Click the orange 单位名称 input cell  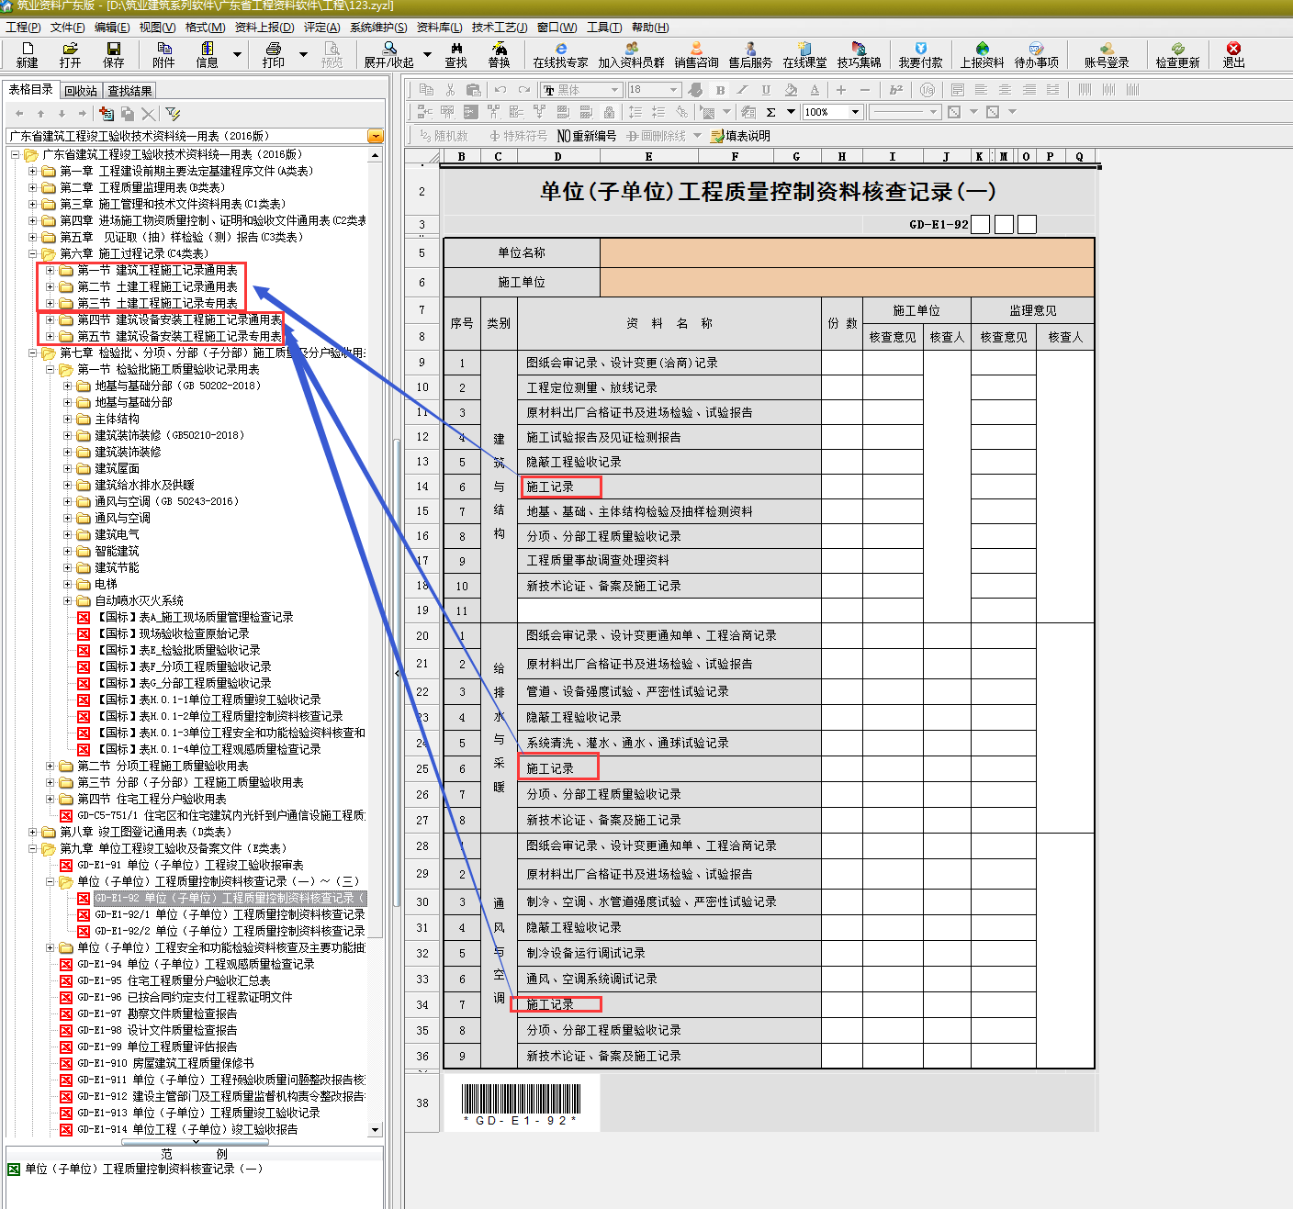[x=847, y=252]
